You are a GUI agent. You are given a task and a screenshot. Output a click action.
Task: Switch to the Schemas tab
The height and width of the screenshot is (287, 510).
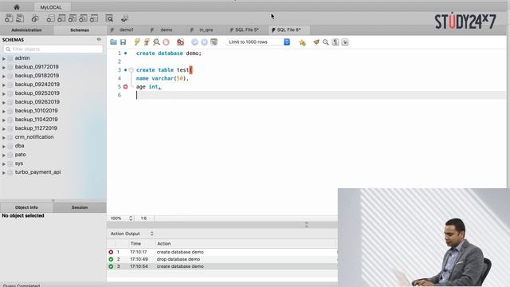[x=80, y=30]
